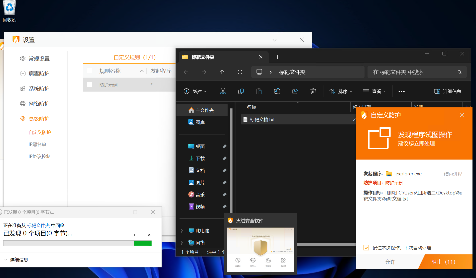Go up one folder level in Explorer

point(222,72)
